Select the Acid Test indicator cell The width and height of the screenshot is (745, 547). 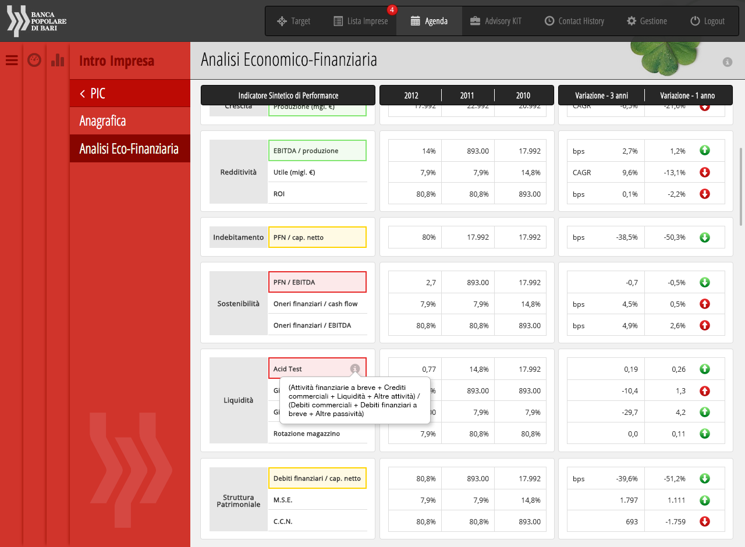pyautogui.click(x=317, y=369)
